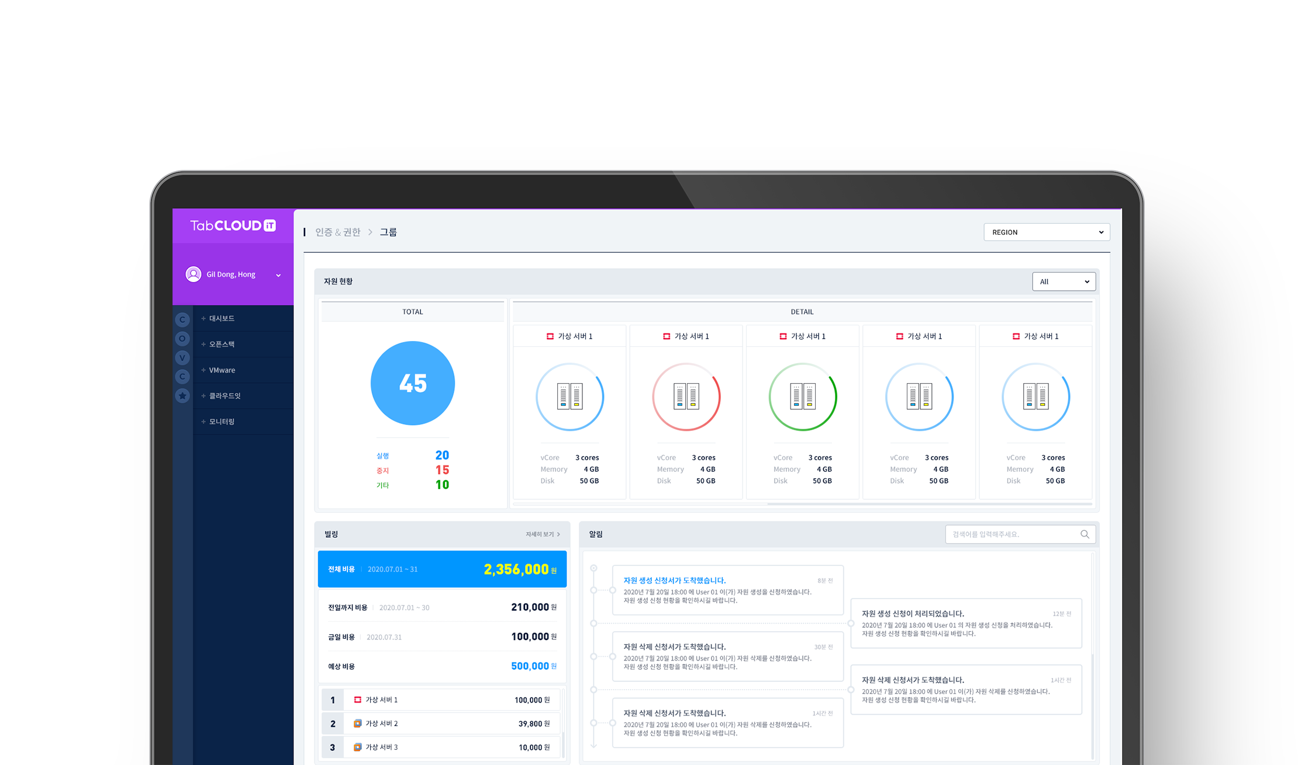The image size is (1298, 765).
Task: Expand the Gil Dong, Hong user menu arrow
Action: [278, 275]
